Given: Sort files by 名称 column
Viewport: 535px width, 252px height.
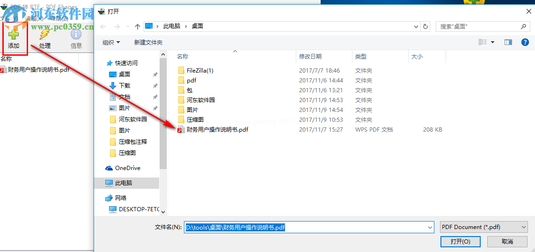Looking at the screenshot, I should tap(183, 57).
